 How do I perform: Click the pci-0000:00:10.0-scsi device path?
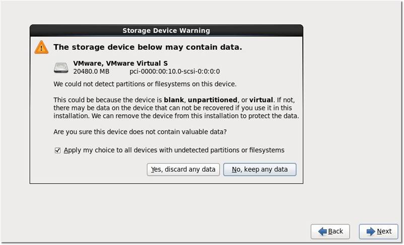175,71
